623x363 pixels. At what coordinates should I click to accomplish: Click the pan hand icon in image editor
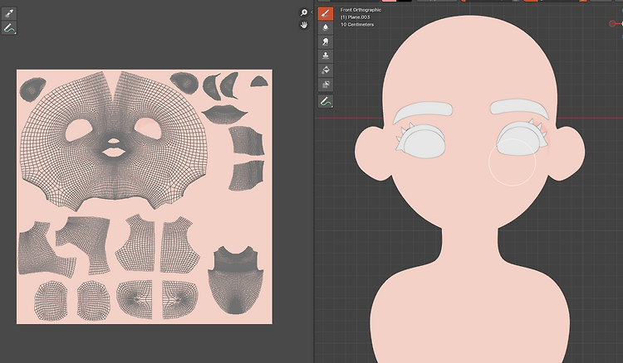pos(304,25)
